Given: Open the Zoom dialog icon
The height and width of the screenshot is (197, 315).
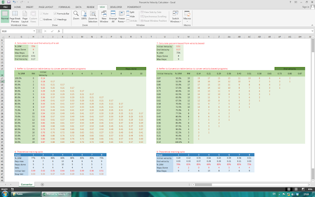Looking at the screenshot, I should [76, 15].
